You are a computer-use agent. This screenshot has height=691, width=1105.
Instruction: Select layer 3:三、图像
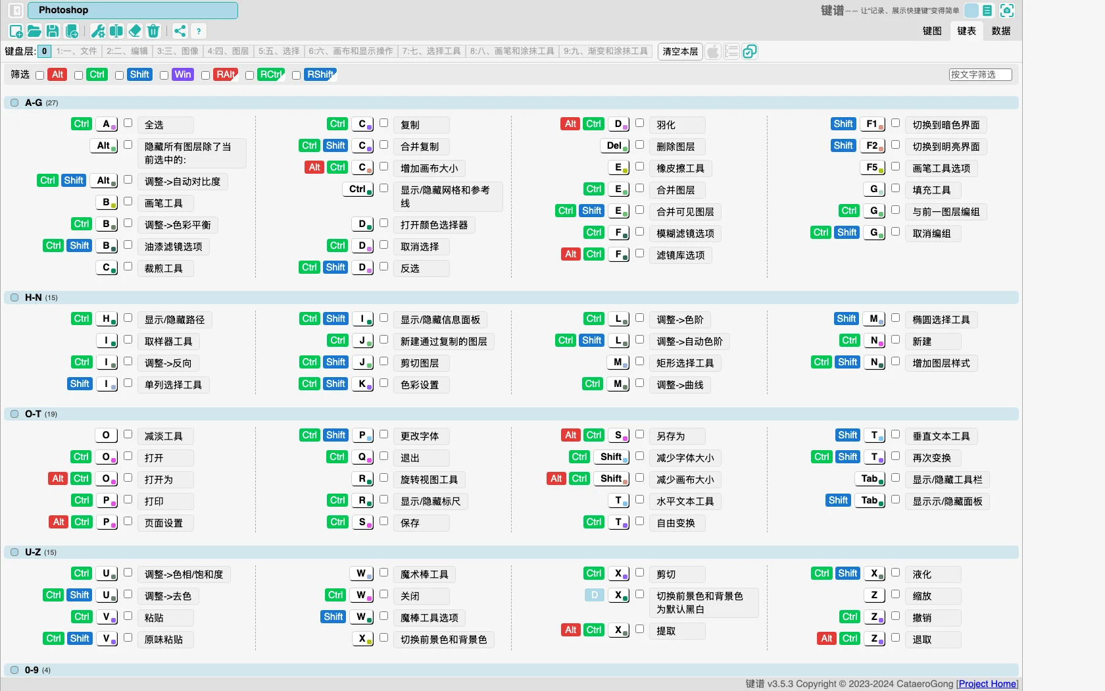click(x=178, y=51)
